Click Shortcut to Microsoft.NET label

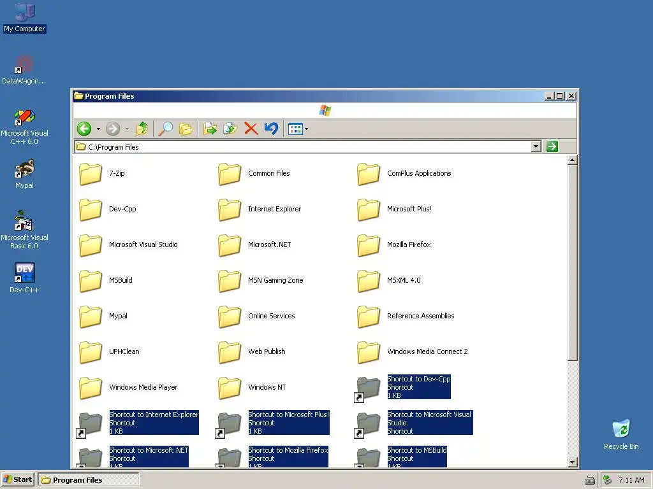pos(149,450)
